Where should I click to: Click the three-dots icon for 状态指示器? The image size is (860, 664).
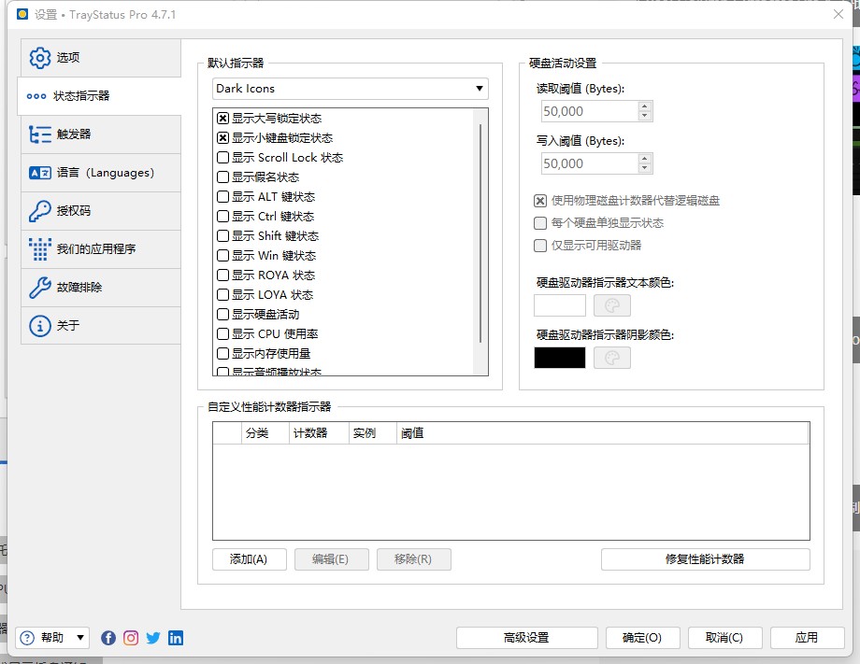36,96
